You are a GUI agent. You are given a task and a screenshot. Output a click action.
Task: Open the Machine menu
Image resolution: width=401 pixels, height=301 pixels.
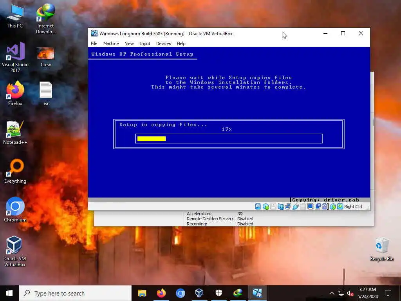111,44
